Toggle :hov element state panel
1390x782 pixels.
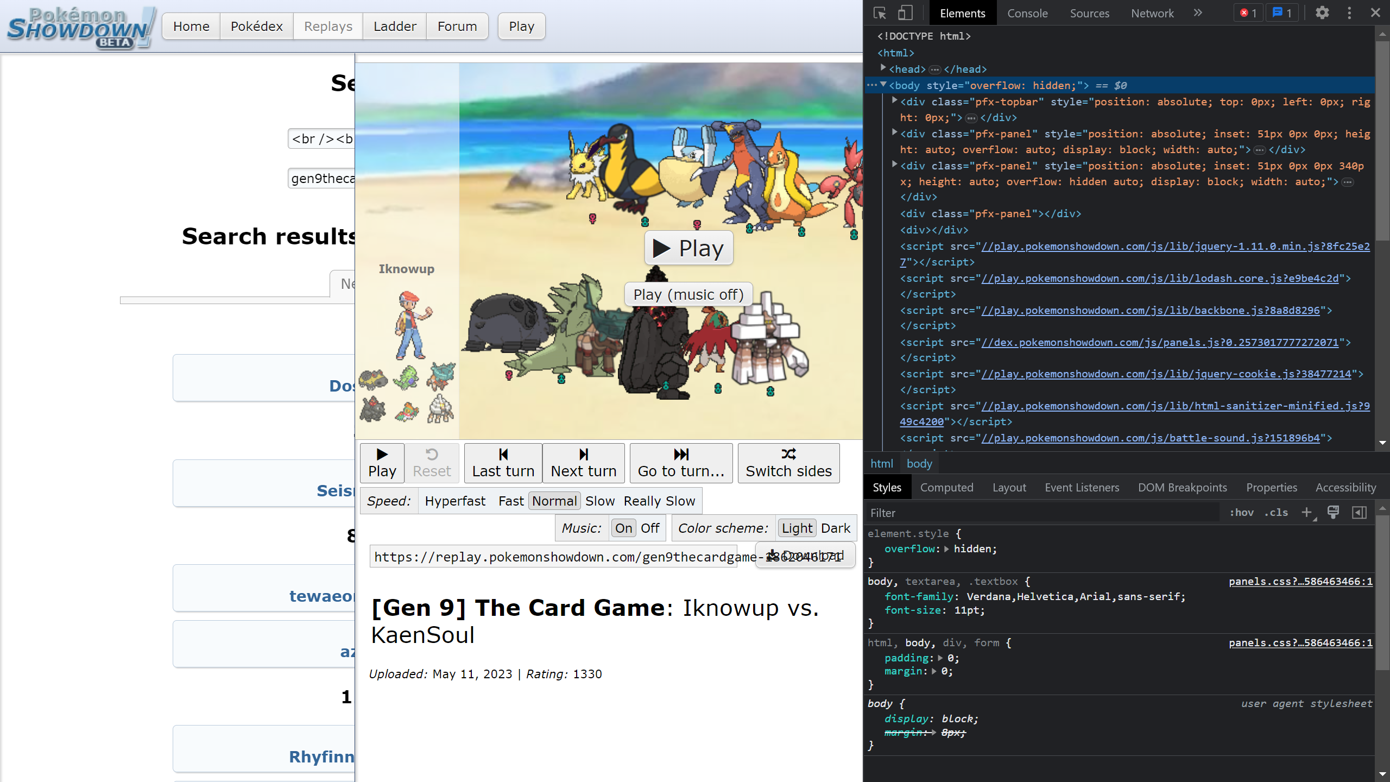(1241, 513)
